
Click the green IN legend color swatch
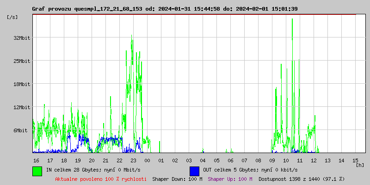[x=37, y=171]
